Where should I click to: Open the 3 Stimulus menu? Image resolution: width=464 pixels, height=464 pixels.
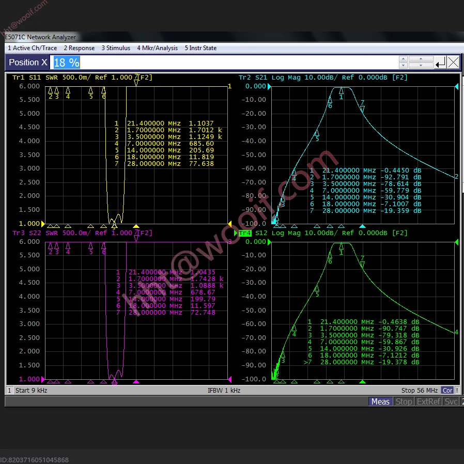click(116, 48)
